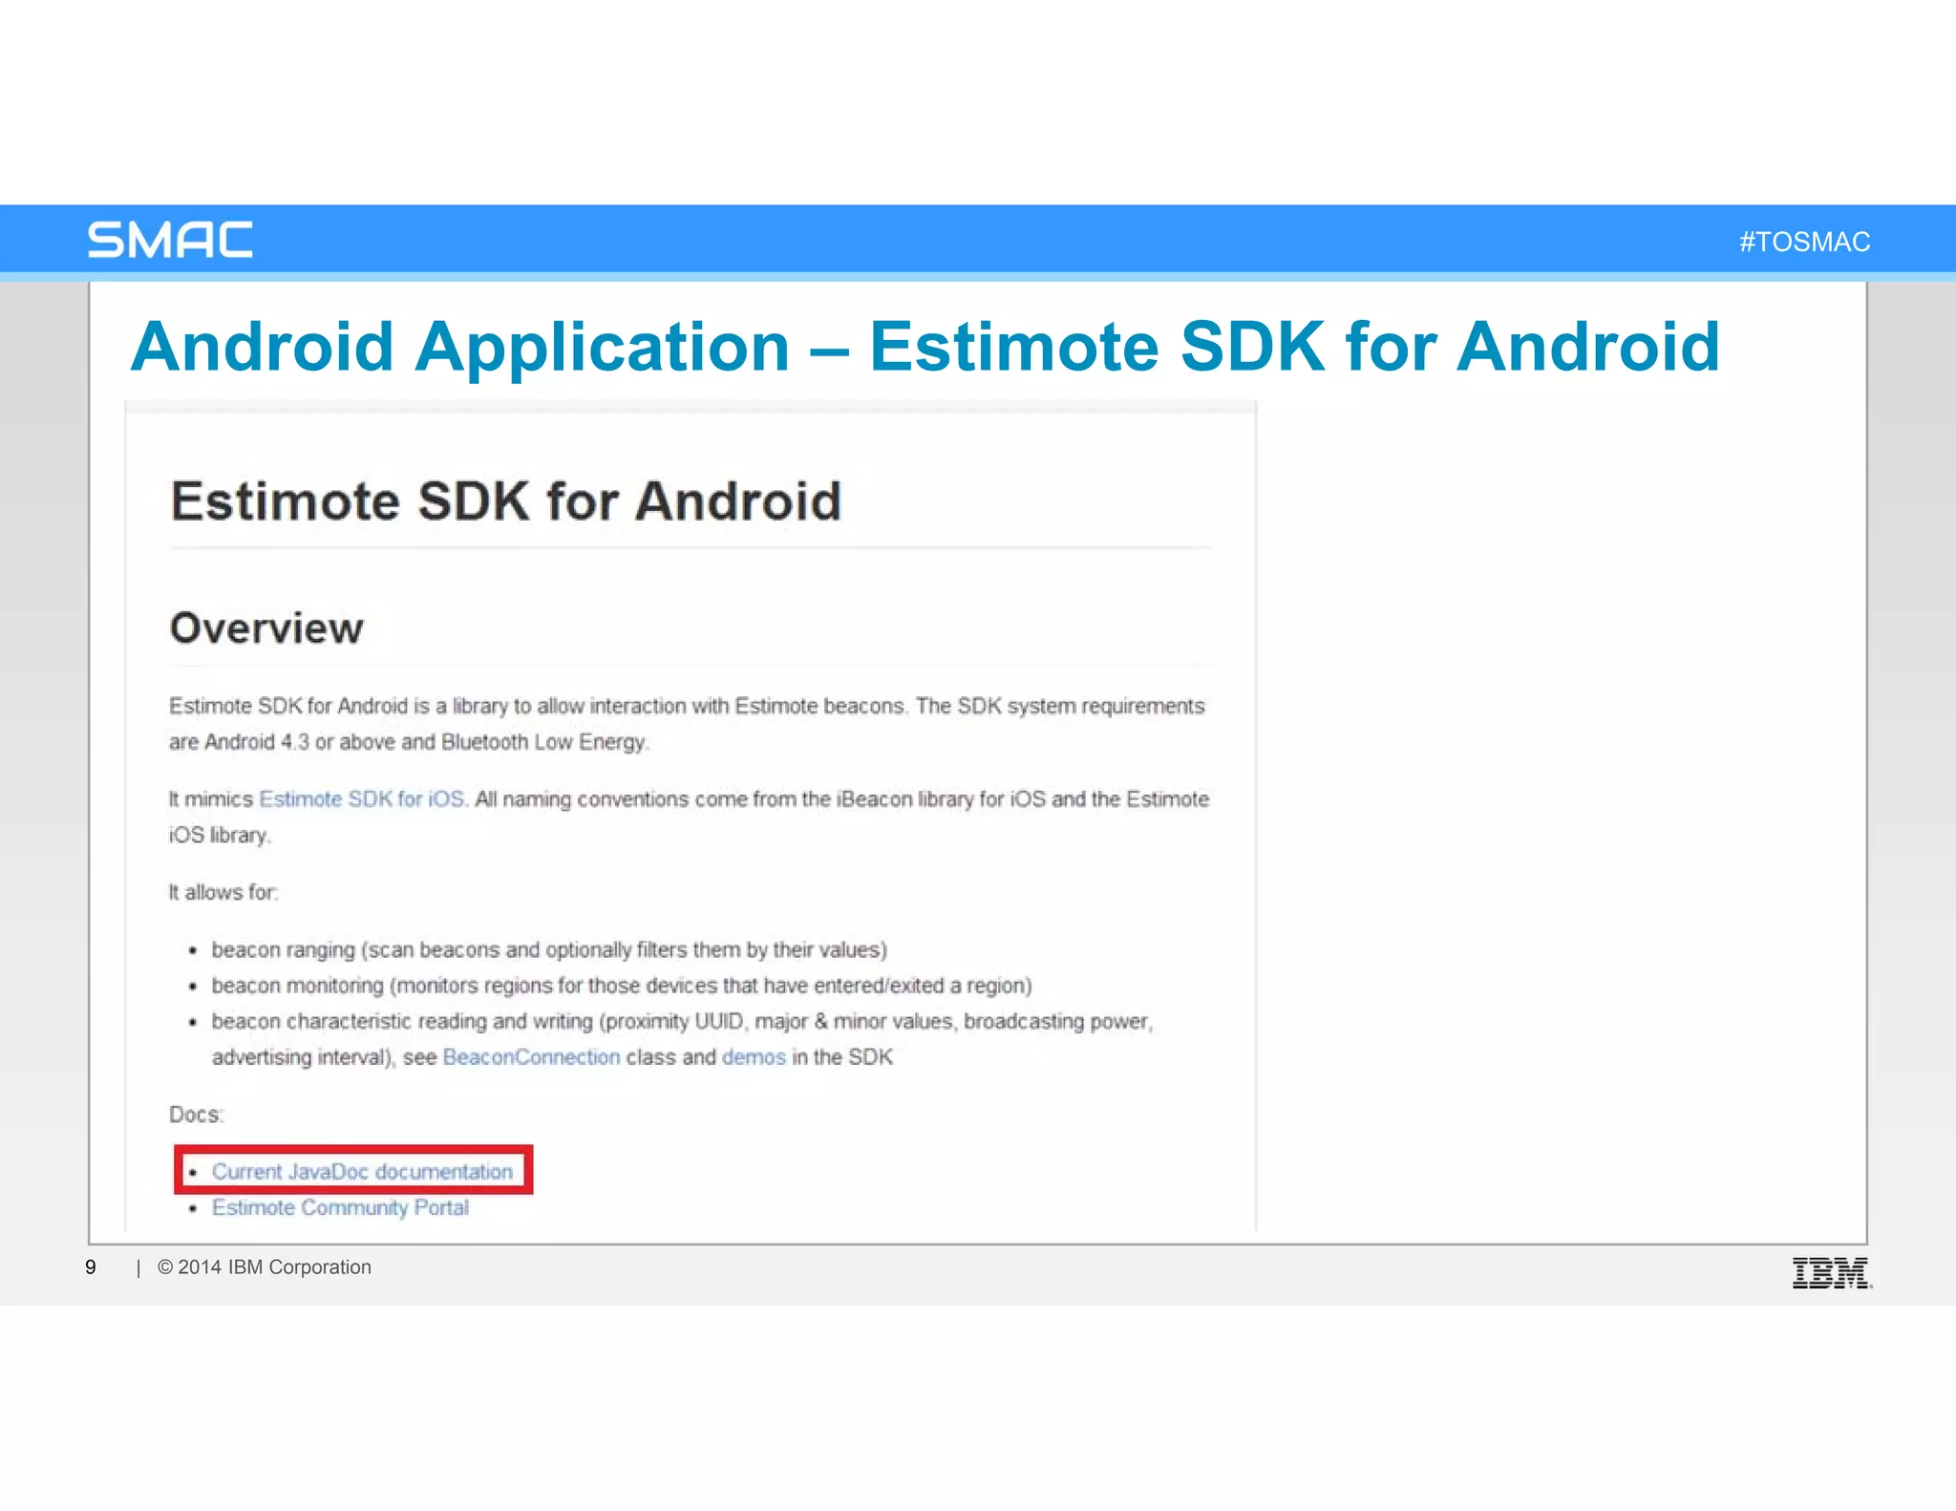The image size is (1956, 1511).
Task: Visit the Estimote Community Portal link
Action: pyautogui.click(x=340, y=1207)
